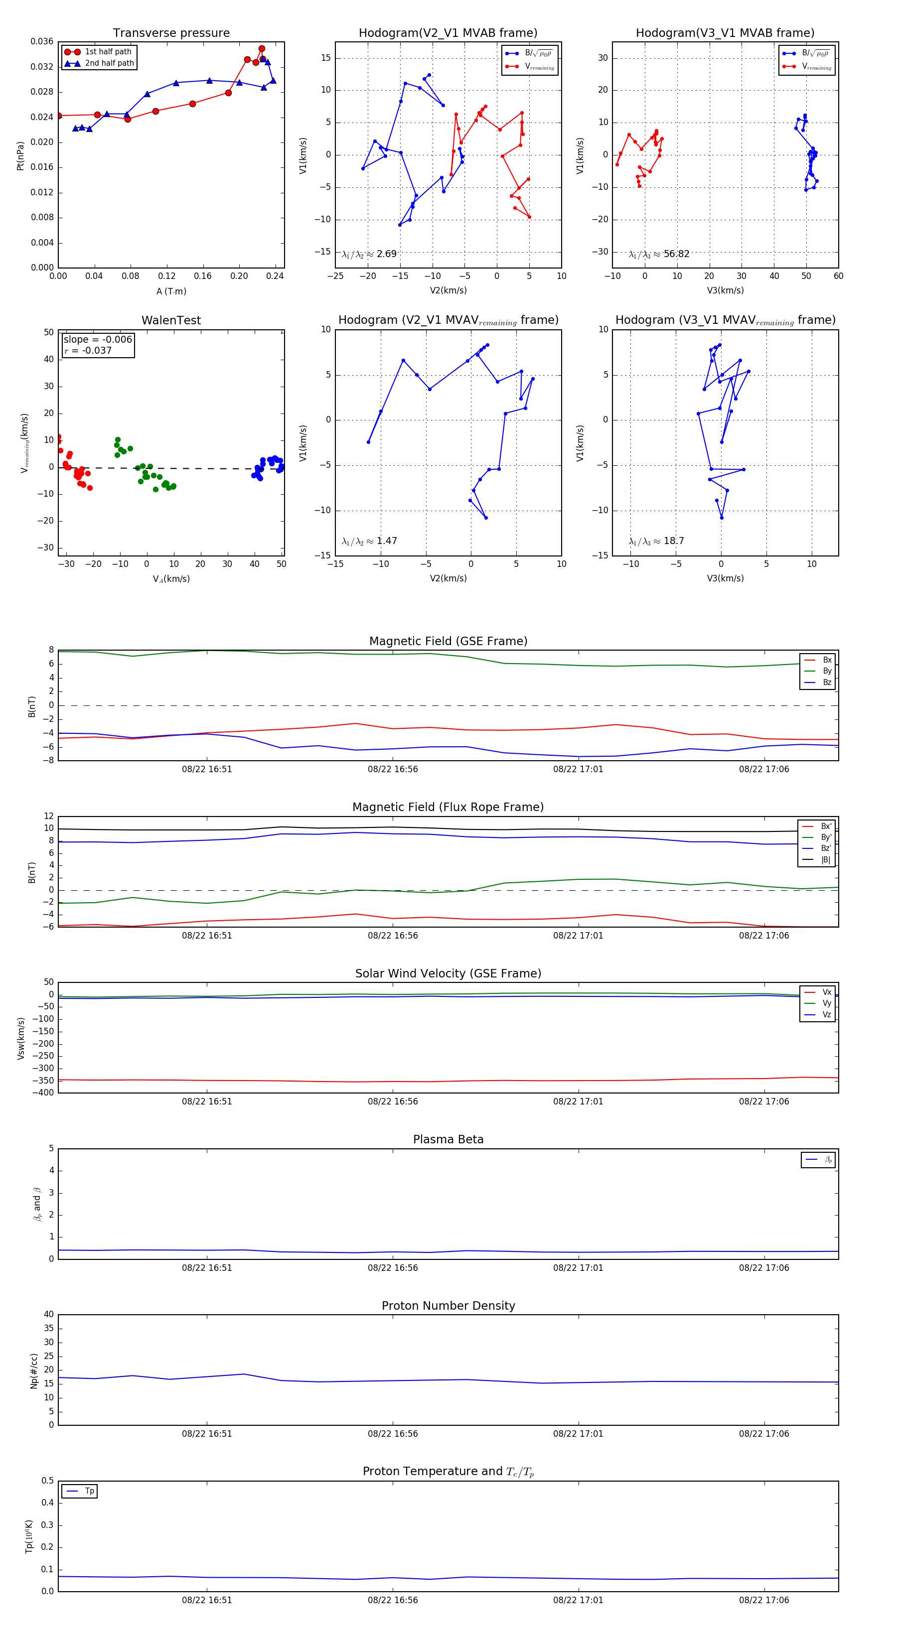Select the "Bx" legend entry in GSE plot

tap(818, 660)
